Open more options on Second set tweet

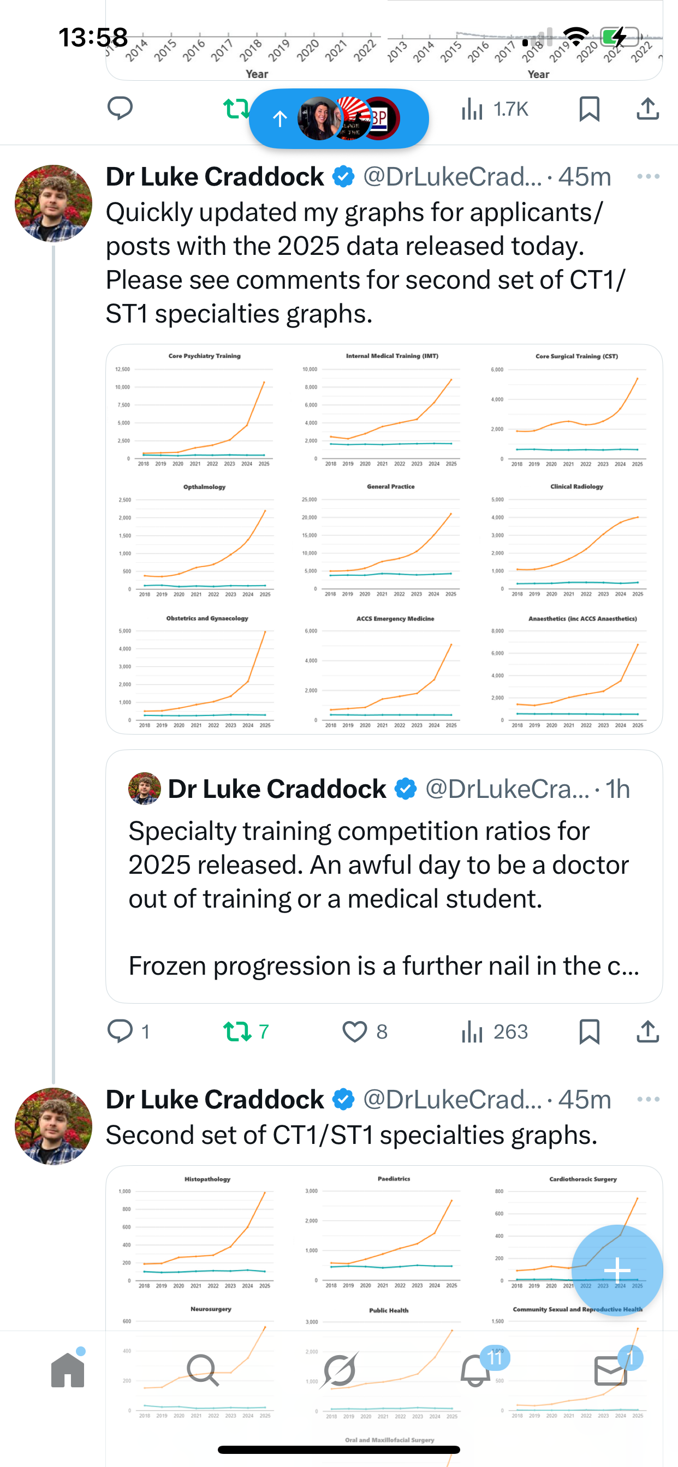click(649, 1099)
